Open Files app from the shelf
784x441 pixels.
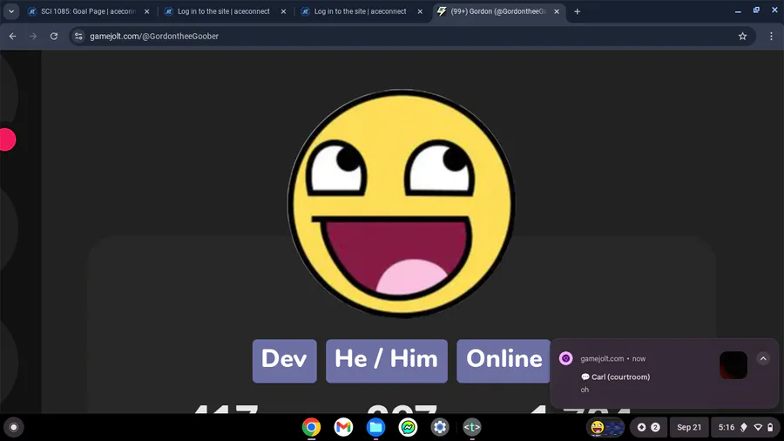pos(375,427)
